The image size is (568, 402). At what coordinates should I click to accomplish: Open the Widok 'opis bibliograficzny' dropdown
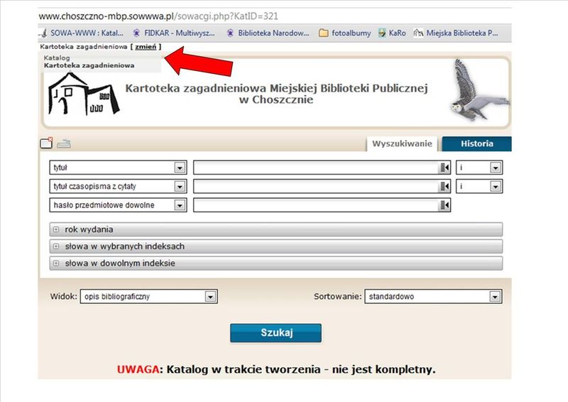[x=210, y=297]
